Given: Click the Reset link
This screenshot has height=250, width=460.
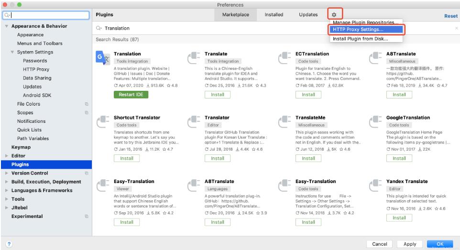Looking at the screenshot, I should 450,16.
